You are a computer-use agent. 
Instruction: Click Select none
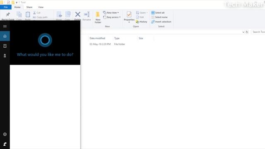159,17
